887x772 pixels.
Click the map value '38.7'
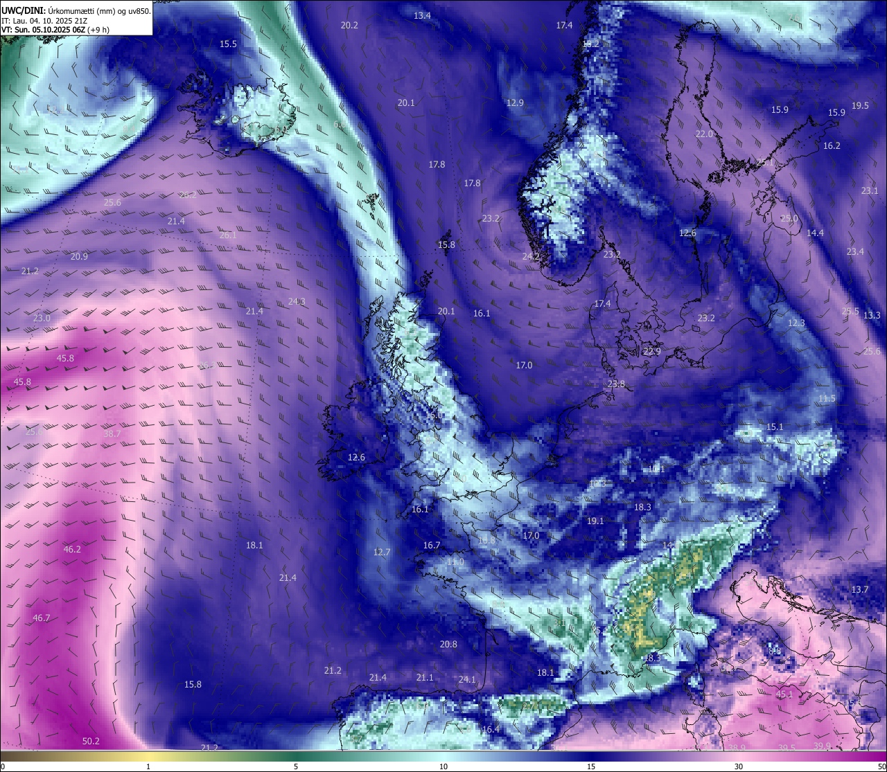(x=112, y=433)
